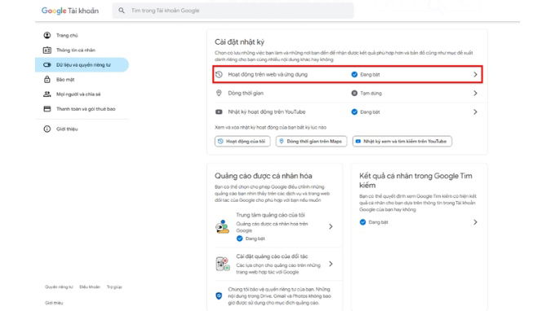Click the Hoạt động của tôi button
555x311 pixels.
[x=242, y=141]
